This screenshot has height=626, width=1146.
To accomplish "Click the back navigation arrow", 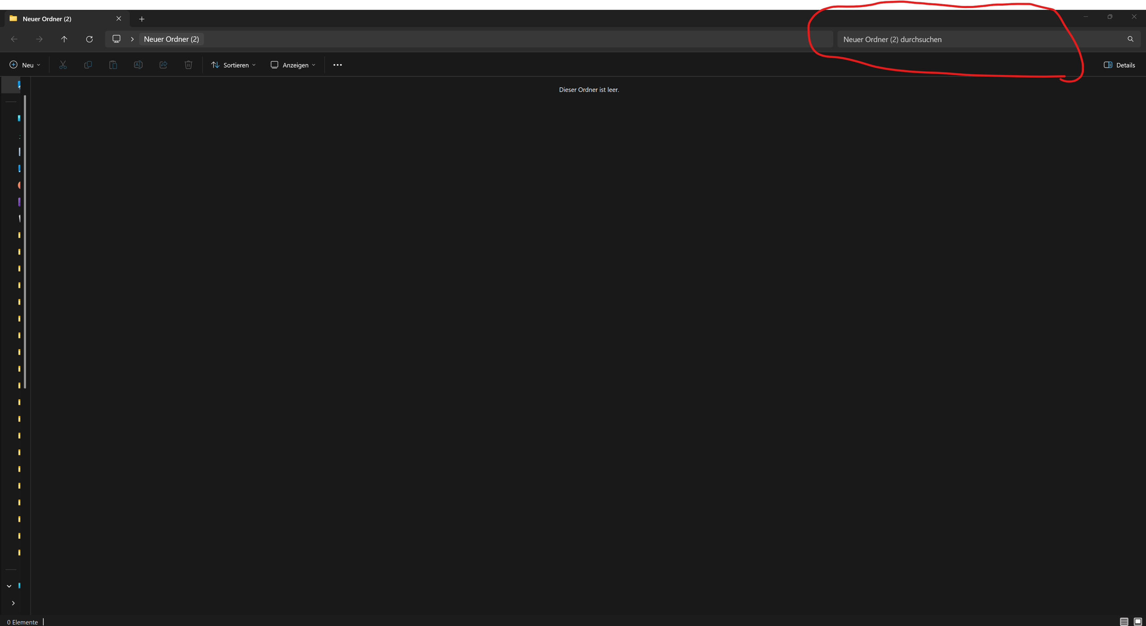I will click(14, 39).
